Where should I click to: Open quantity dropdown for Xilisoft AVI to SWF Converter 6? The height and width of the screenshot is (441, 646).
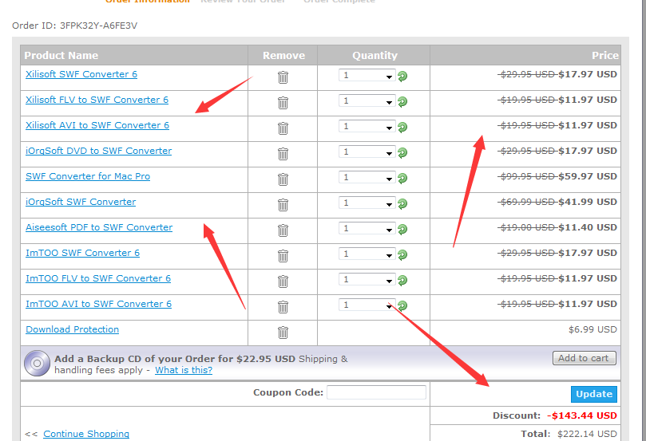pyautogui.click(x=367, y=126)
